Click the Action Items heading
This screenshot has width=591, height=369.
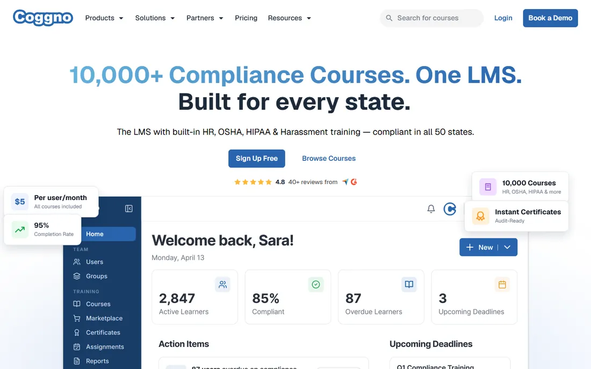click(x=184, y=344)
